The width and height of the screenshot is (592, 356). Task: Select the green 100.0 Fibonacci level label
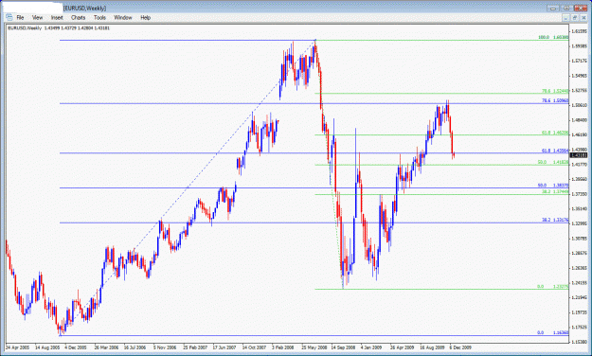point(553,37)
